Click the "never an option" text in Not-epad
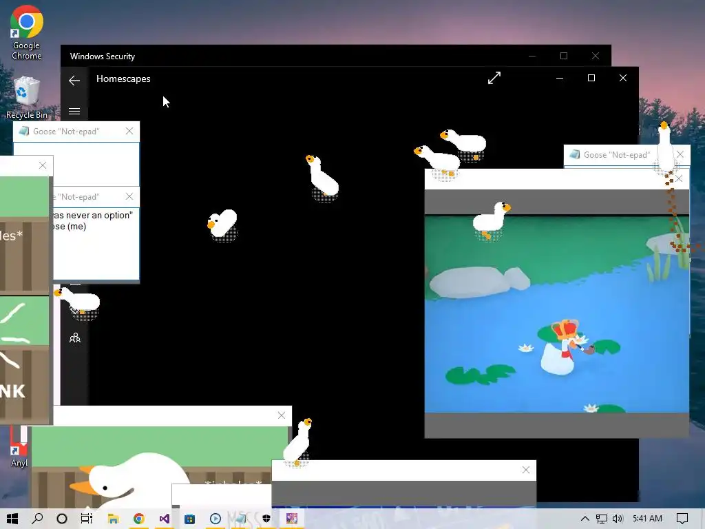The width and height of the screenshot is (705, 529). click(x=93, y=216)
